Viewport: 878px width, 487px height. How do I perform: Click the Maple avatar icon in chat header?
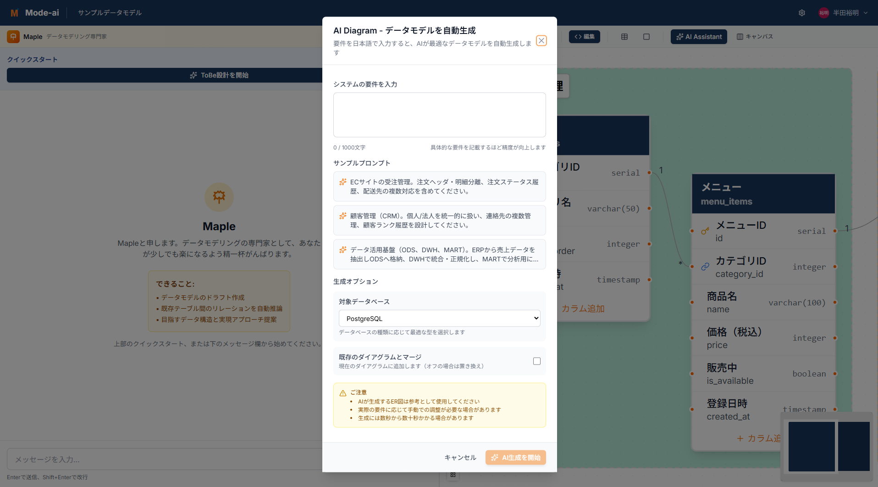13,37
